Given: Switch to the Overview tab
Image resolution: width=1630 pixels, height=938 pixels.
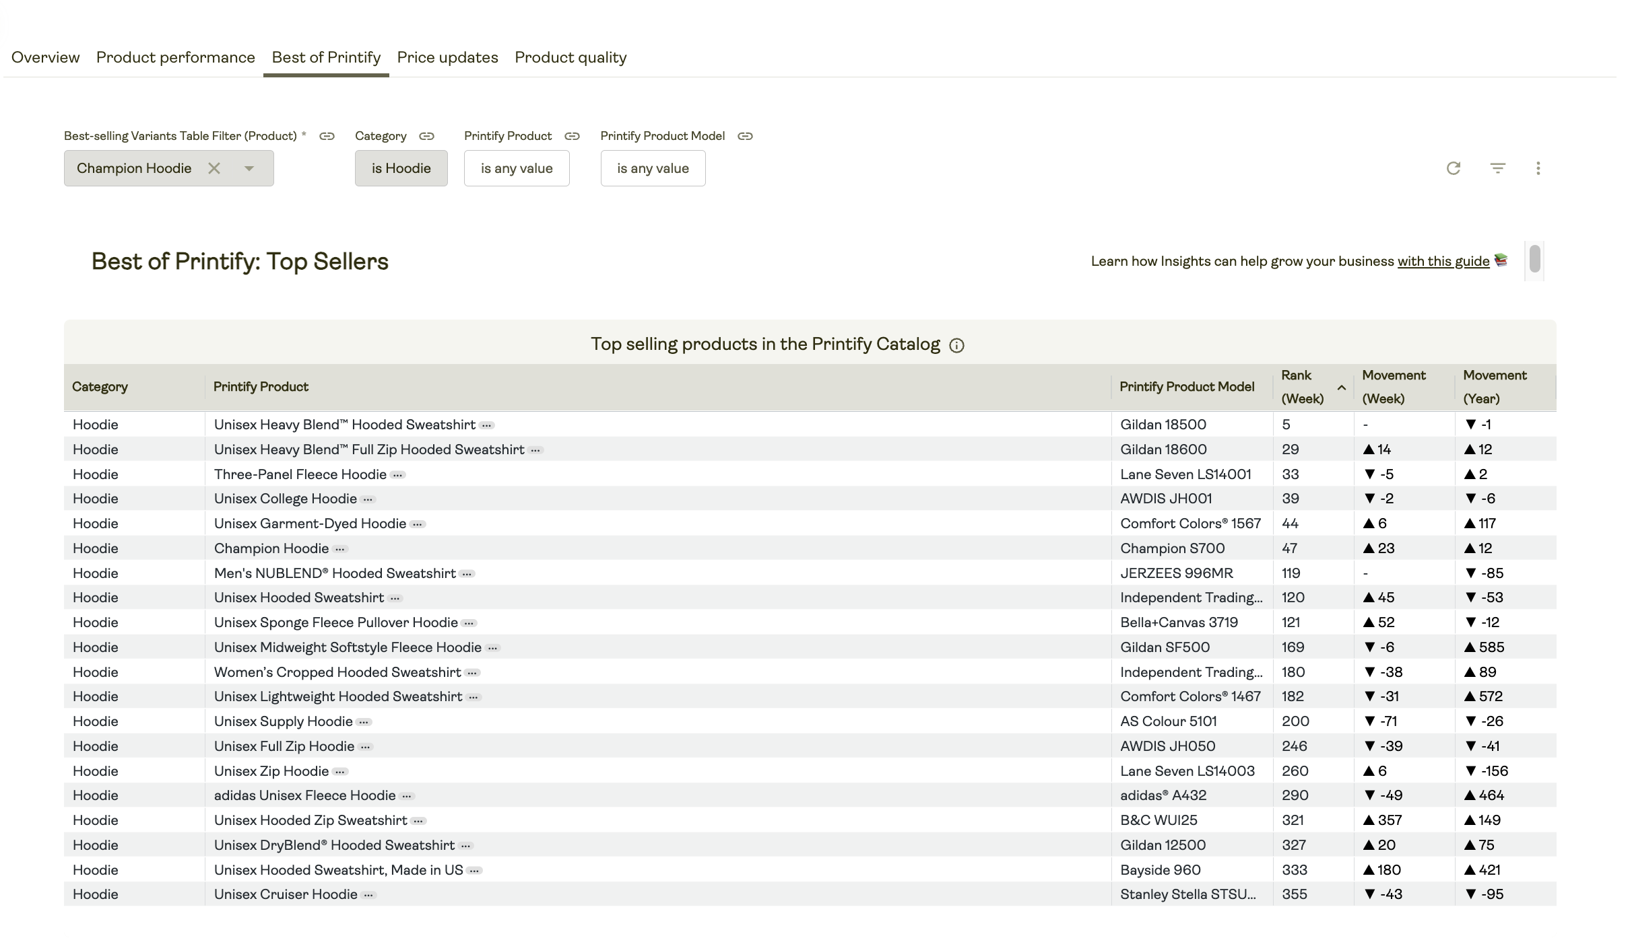Looking at the screenshot, I should [x=45, y=57].
